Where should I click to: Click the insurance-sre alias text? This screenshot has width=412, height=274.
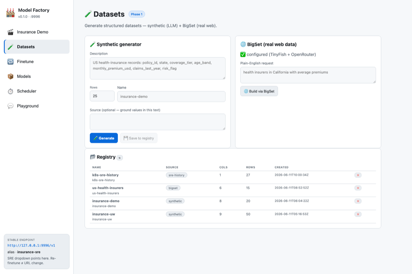coord(29,252)
